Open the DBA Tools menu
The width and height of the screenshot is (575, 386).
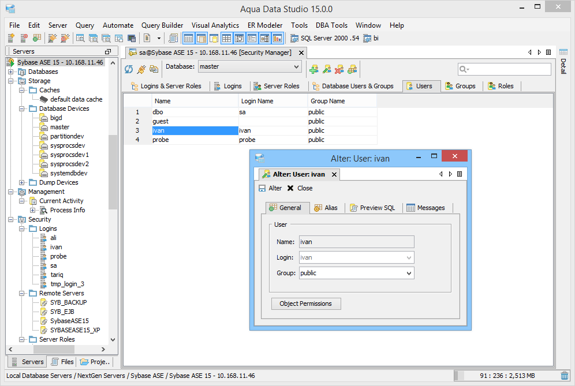(331, 25)
